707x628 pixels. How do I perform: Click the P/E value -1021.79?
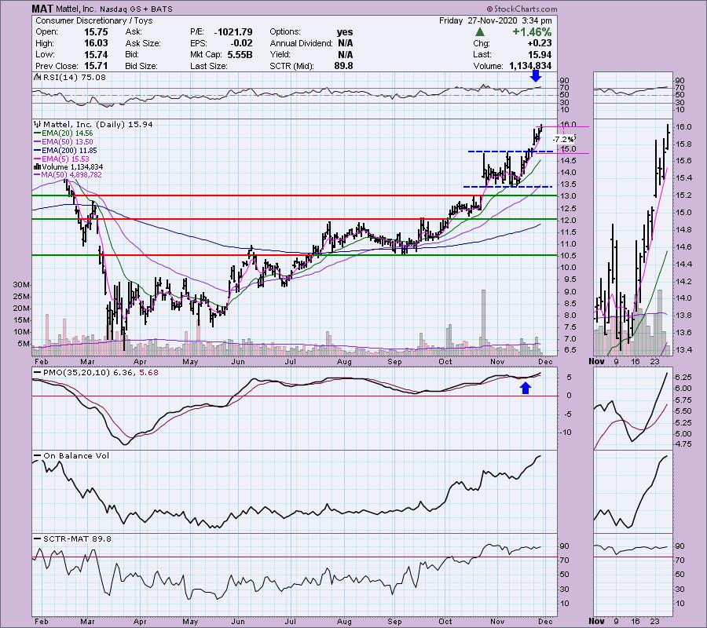tap(233, 32)
